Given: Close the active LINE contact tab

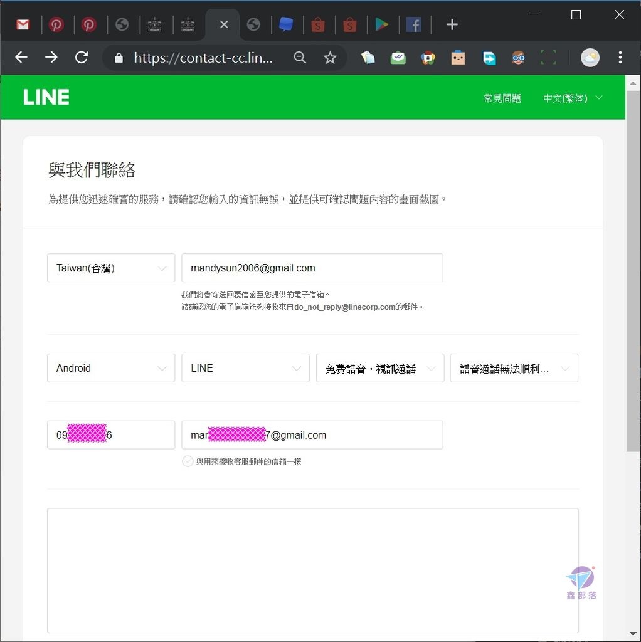Looking at the screenshot, I should [224, 24].
